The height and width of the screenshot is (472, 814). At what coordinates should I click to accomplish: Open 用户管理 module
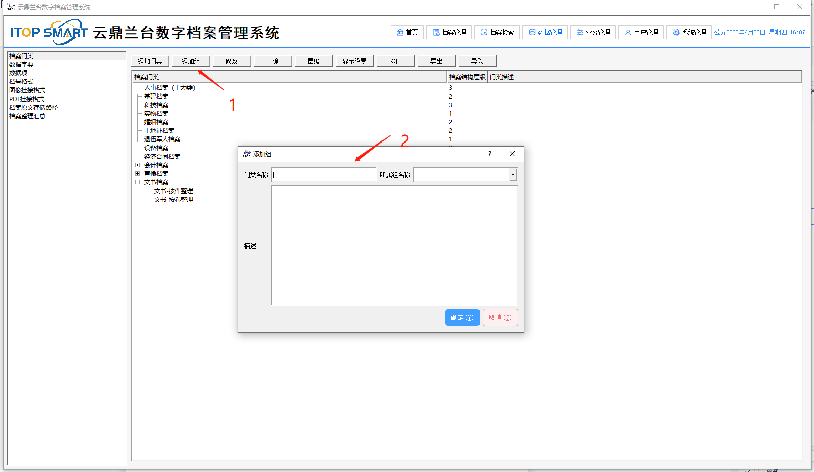[x=641, y=32]
